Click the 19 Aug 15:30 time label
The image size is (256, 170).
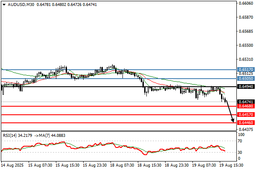click(231, 165)
